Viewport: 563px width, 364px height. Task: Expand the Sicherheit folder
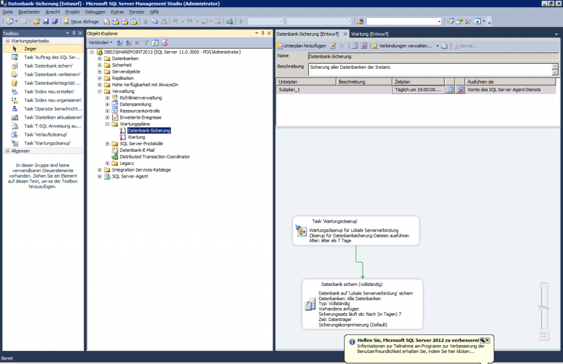[100, 65]
